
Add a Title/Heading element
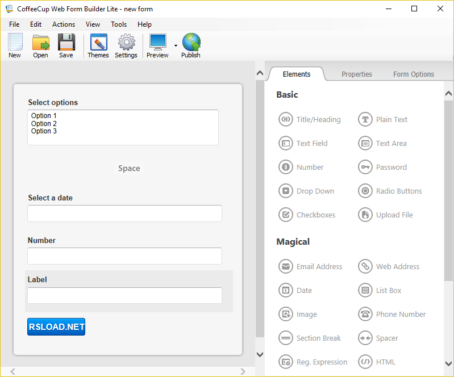click(310, 119)
